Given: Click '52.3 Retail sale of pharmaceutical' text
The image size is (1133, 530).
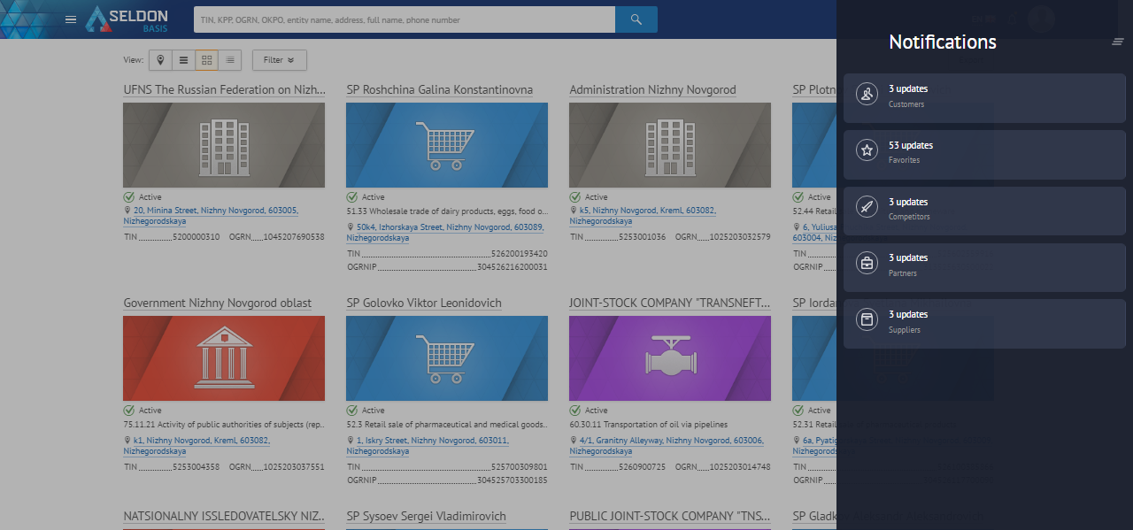Looking at the screenshot, I should tap(447, 425).
